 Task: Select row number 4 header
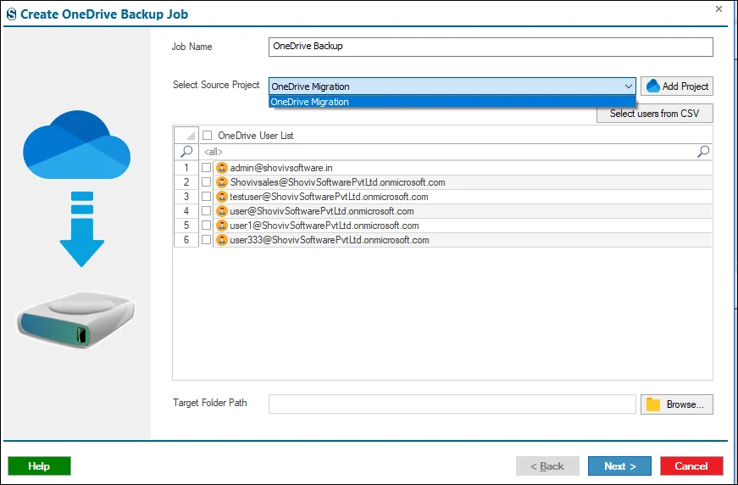coord(186,211)
